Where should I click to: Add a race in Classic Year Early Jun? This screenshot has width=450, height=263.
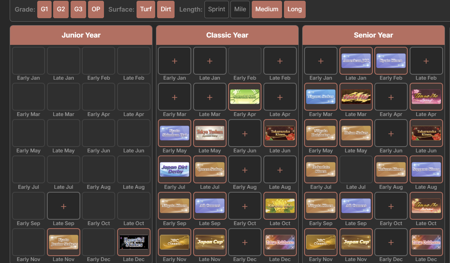click(x=245, y=133)
